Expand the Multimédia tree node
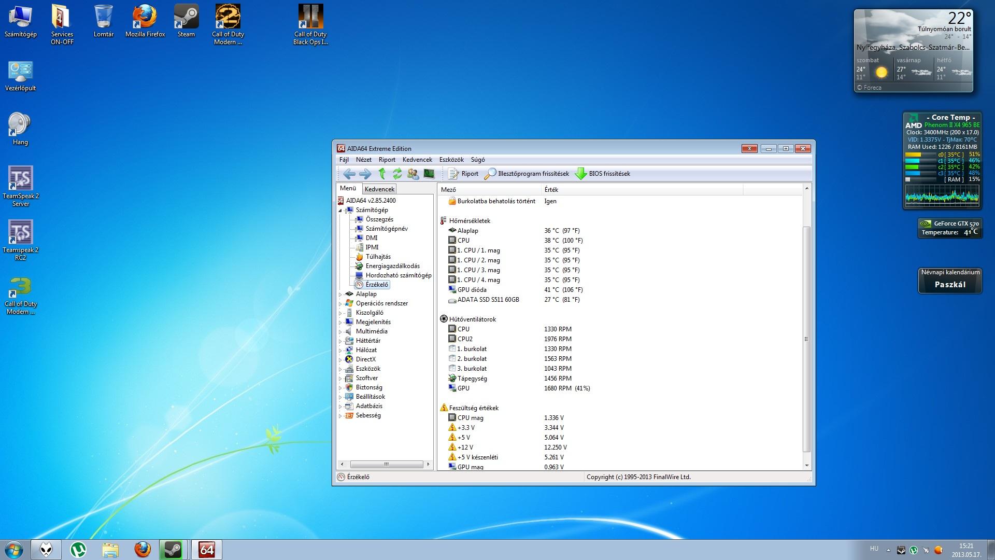This screenshot has height=560, width=995. point(340,332)
